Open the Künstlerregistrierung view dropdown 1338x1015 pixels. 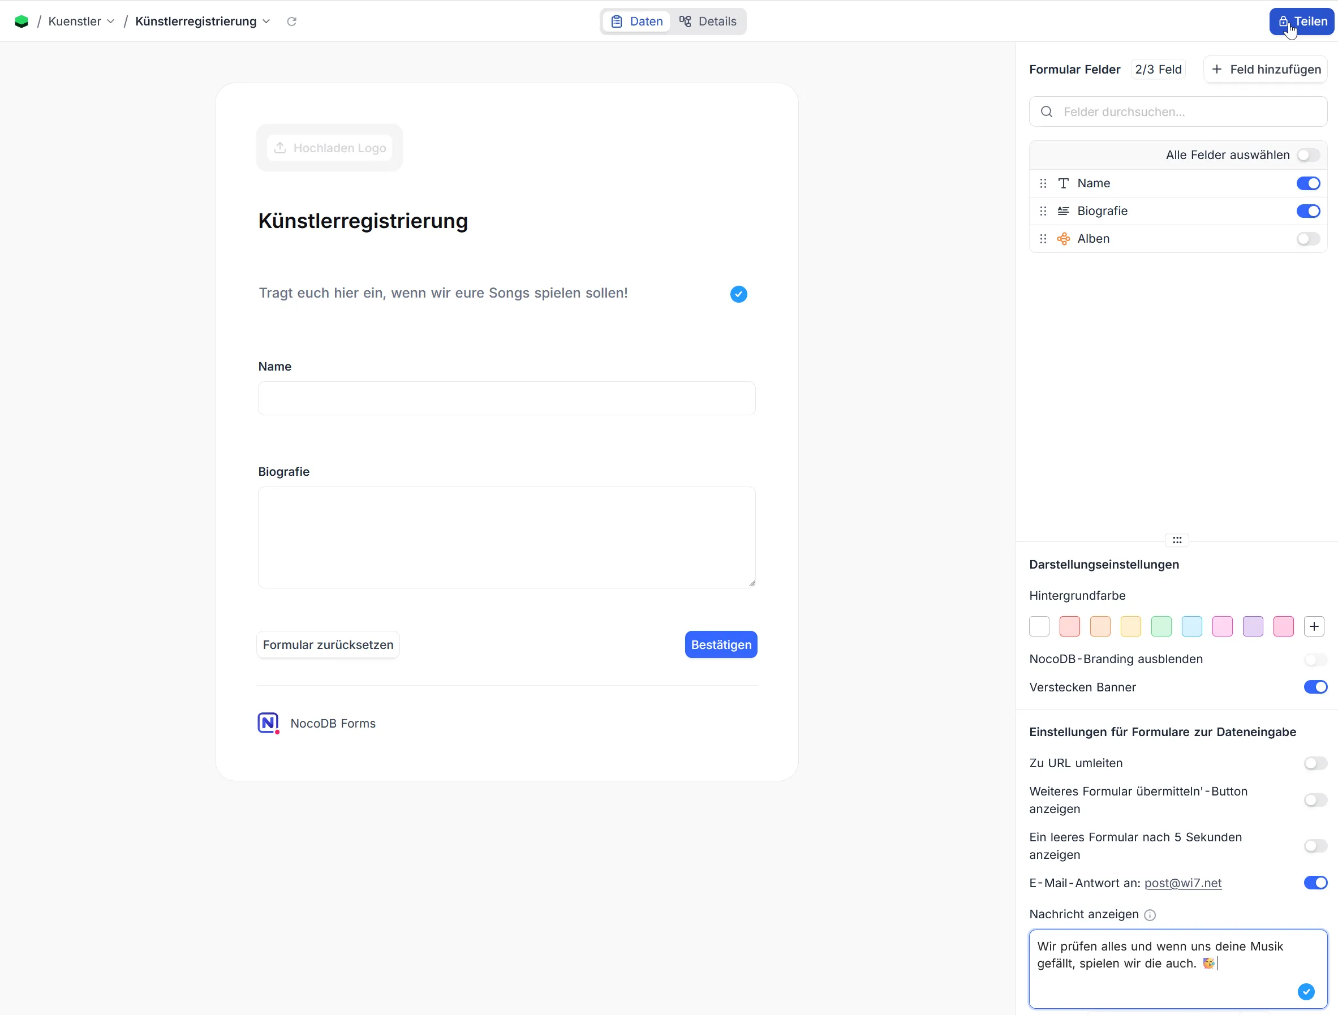[203, 21]
